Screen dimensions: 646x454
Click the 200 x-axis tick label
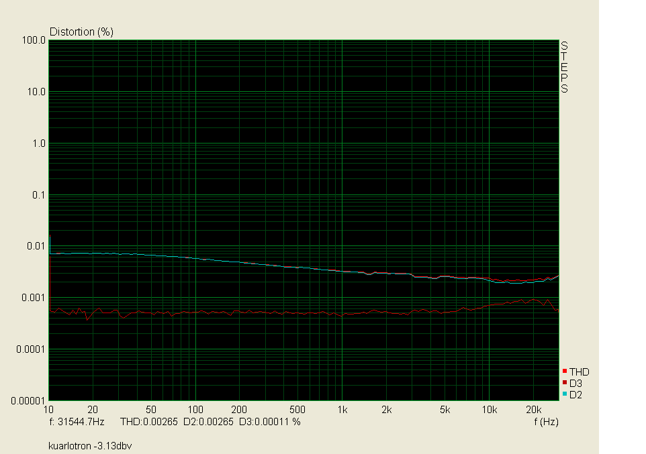click(239, 410)
